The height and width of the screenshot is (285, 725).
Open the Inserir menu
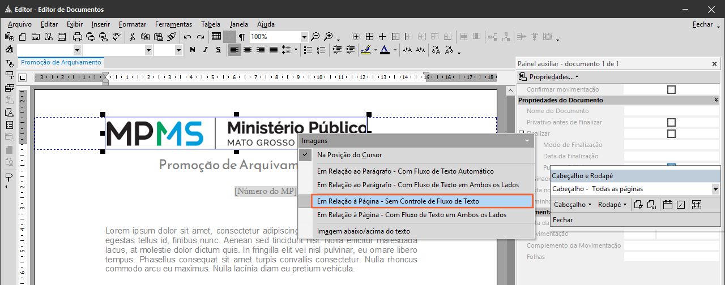click(101, 24)
